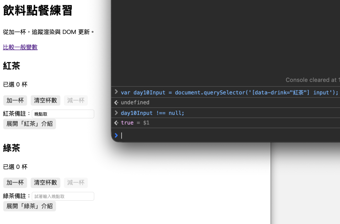Viewport: 340px width, 224px height.
Task: Click the output arrow beside true
Action: tap(116, 123)
